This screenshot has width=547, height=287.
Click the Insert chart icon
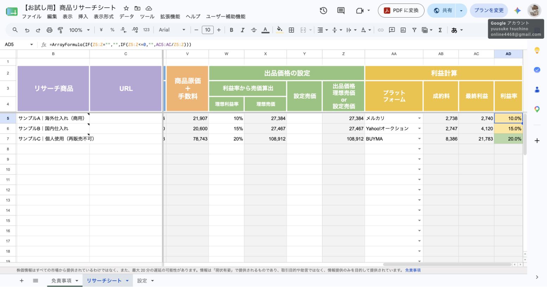(403, 30)
